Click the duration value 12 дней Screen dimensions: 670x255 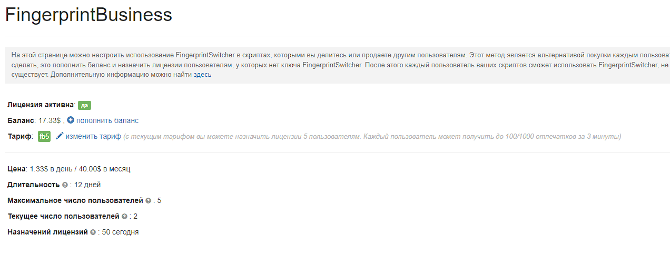point(87,185)
